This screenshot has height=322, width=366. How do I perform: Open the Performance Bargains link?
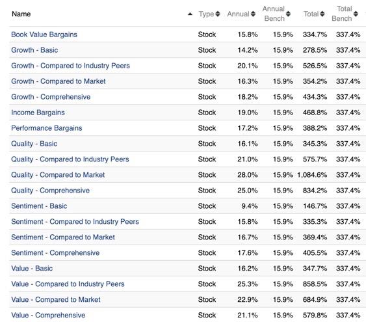tap(47, 128)
